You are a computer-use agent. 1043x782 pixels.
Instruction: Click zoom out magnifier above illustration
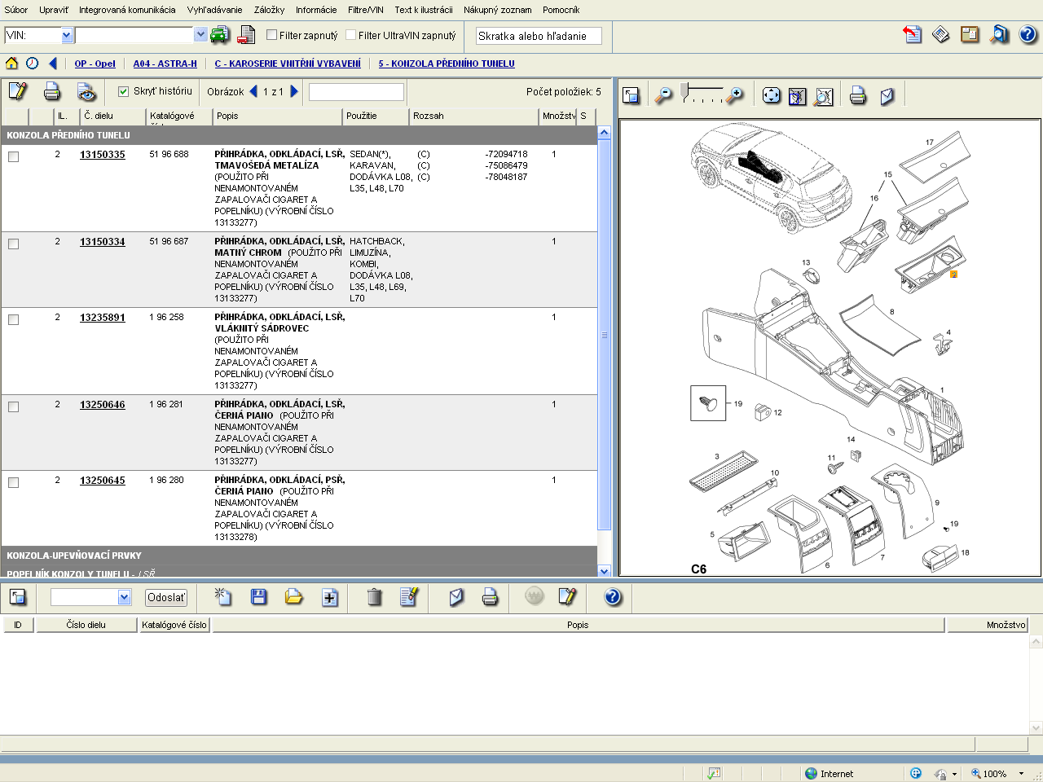(664, 95)
